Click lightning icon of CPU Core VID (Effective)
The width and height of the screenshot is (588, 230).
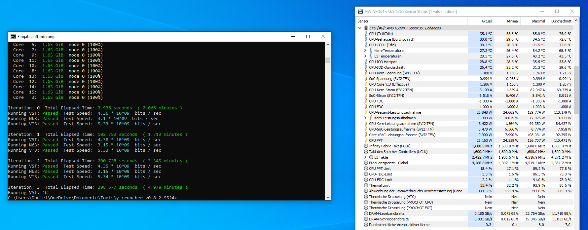[366, 84]
